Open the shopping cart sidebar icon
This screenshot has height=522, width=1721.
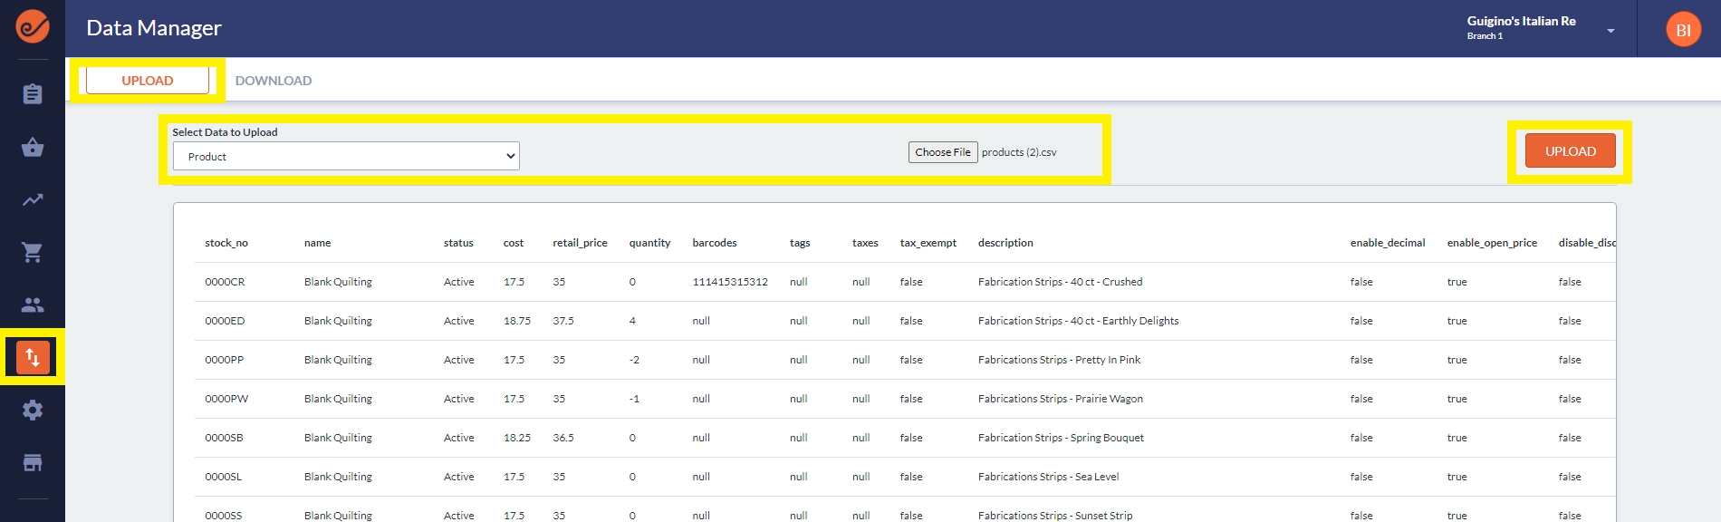pyautogui.click(x=33, y=253)
